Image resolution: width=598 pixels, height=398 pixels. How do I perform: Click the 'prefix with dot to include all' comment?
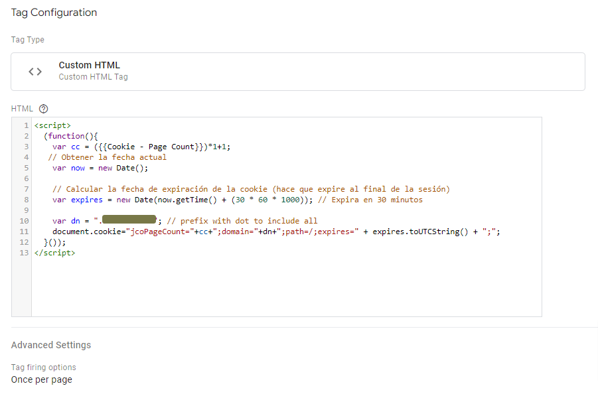(242, 221)
